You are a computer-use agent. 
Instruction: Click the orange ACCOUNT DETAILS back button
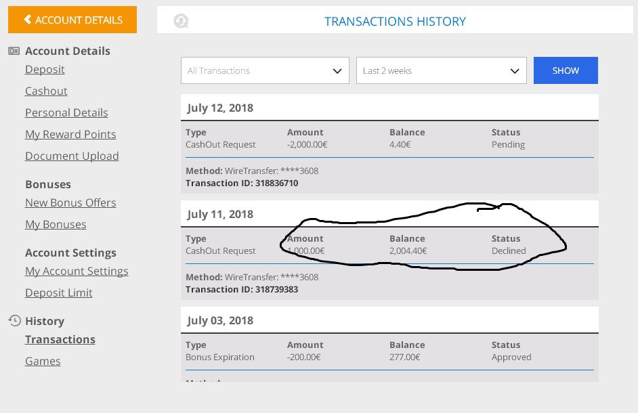tap(72, 20)
